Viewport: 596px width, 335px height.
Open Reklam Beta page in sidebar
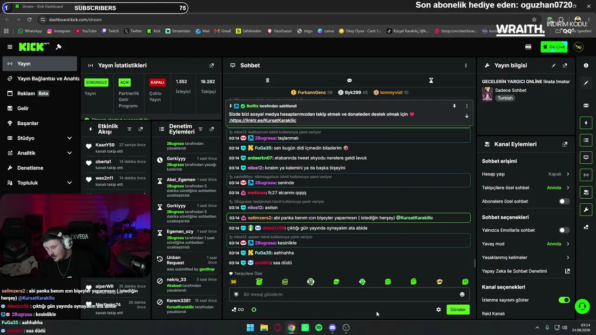(40, 94)
